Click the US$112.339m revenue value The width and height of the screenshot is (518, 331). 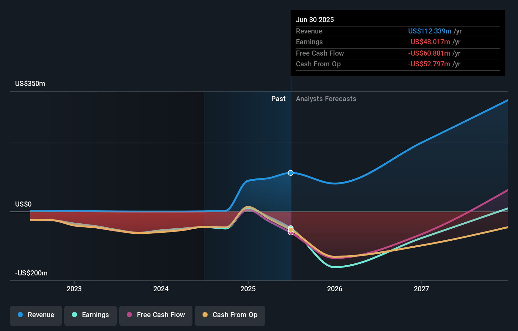pyautogui.click(x=430, y=31)
